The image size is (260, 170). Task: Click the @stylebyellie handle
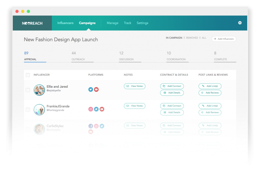click(x=54, y=90)
